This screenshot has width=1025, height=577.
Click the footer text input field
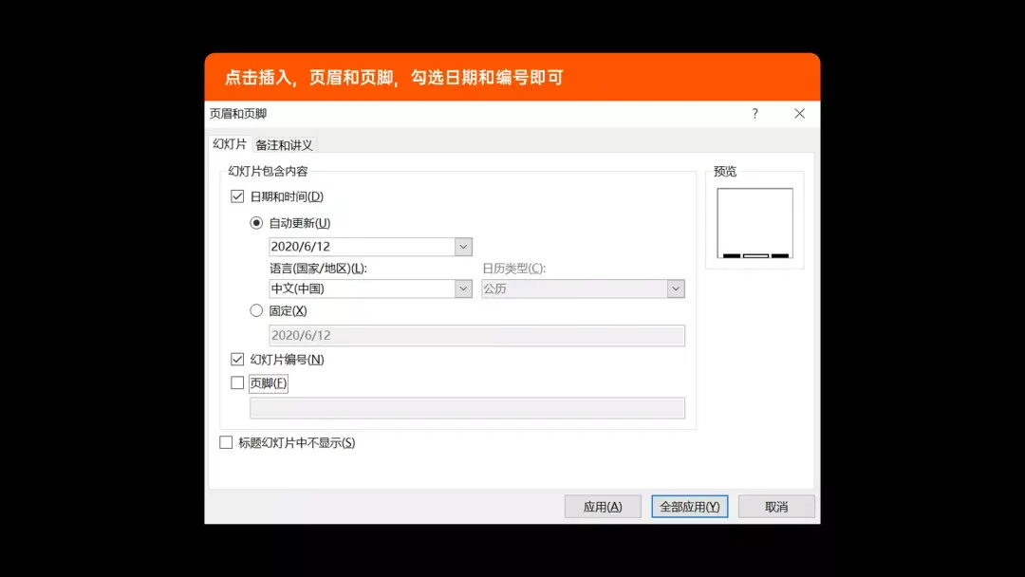[x=467, y=408]
